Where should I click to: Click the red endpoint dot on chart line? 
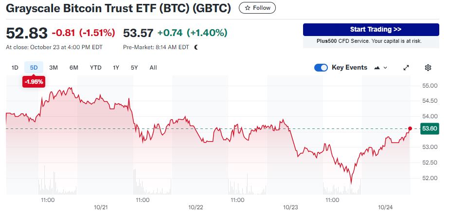click(x=410, y=128)
